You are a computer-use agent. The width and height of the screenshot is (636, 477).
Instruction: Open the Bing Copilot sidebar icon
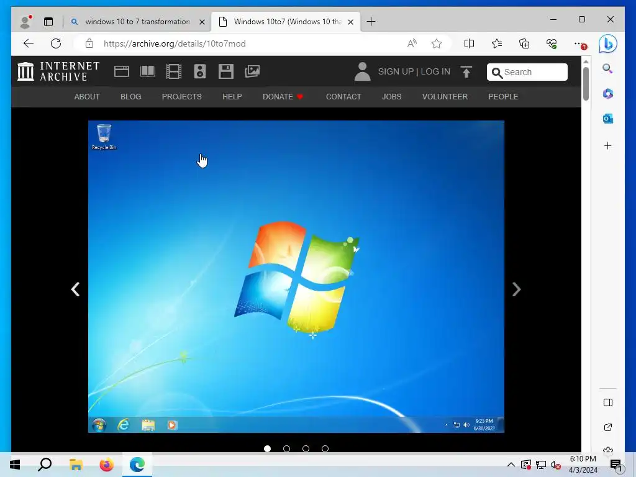tap(607, 43)
